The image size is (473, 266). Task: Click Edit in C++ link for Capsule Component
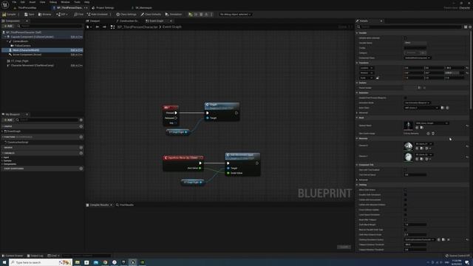pos(76,37)
